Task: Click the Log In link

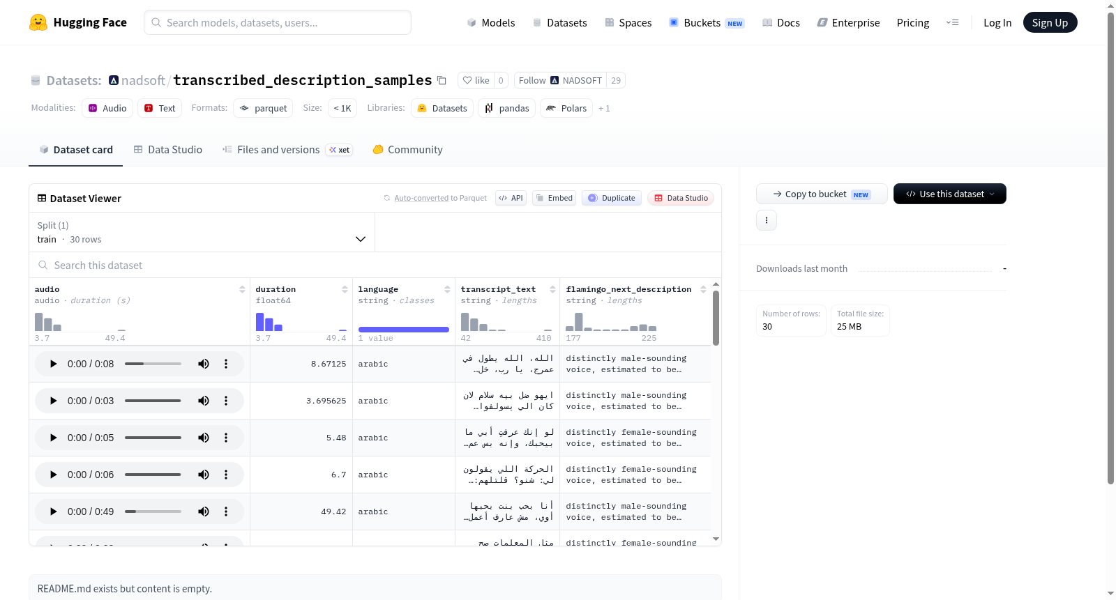Action: pyautogui.click(x=997, y=22)
